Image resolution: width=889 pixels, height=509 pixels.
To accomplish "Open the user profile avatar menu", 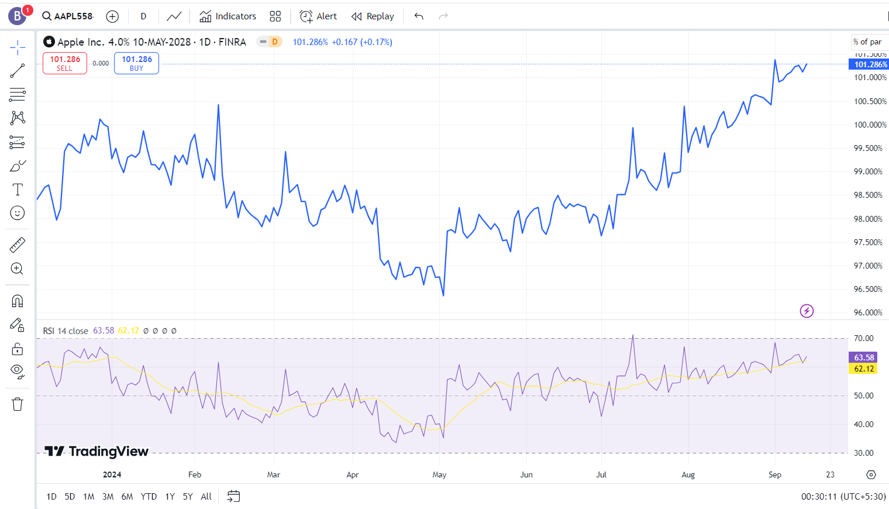I will tap(18, 16).
